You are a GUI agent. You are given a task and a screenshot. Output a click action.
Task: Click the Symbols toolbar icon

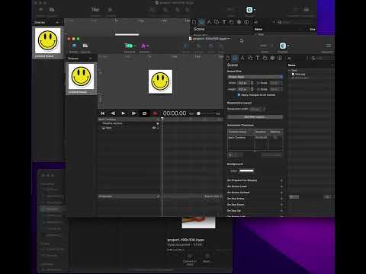pos(143,46)
